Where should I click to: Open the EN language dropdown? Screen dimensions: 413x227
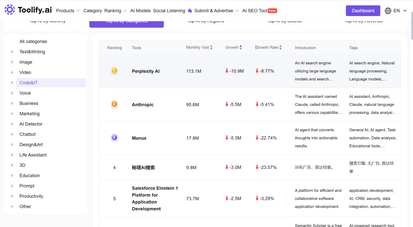tap(400, 11)
